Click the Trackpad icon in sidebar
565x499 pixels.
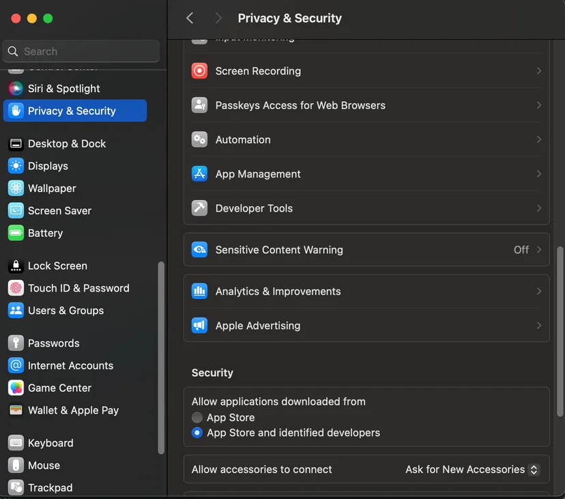coord(16,488)
